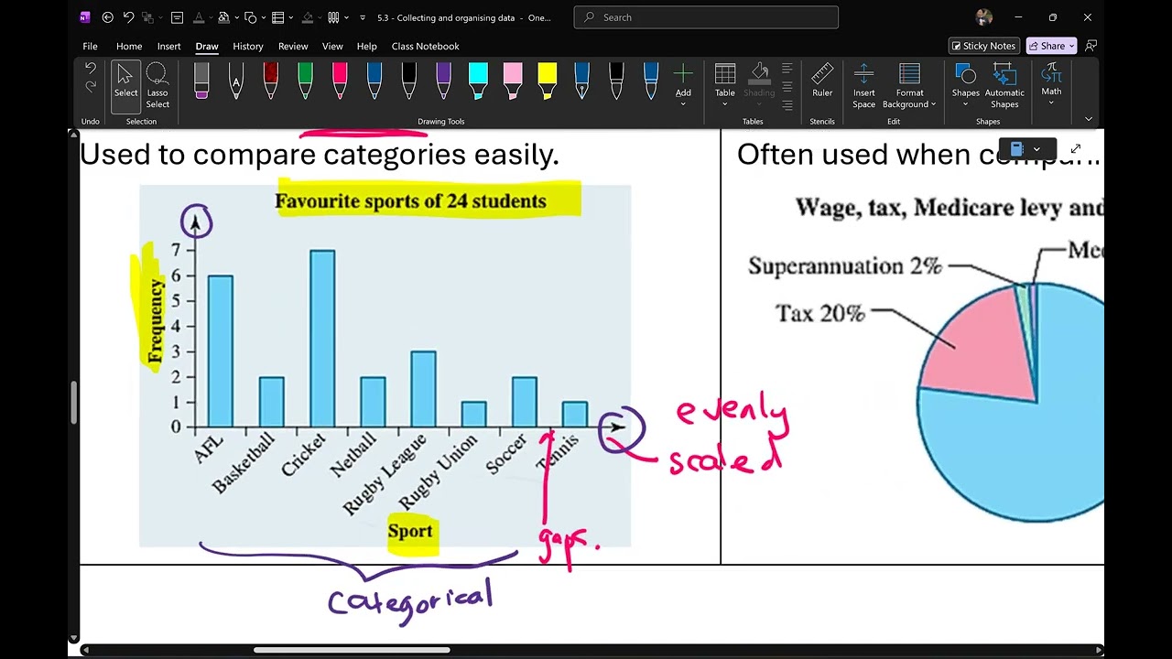This screenshot has width=1172, height=659.
Task: Open the History tab
Action: [x=248, y=46]
